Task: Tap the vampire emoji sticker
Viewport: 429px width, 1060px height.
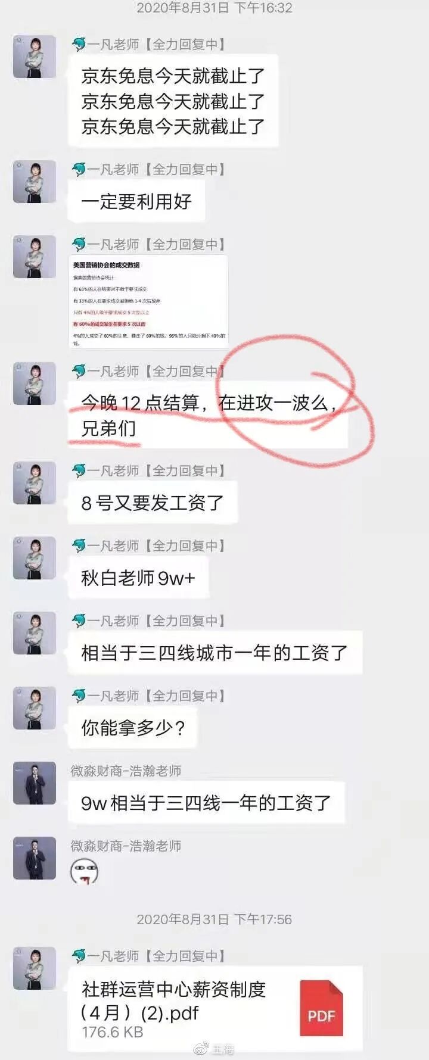Action: 84,872
